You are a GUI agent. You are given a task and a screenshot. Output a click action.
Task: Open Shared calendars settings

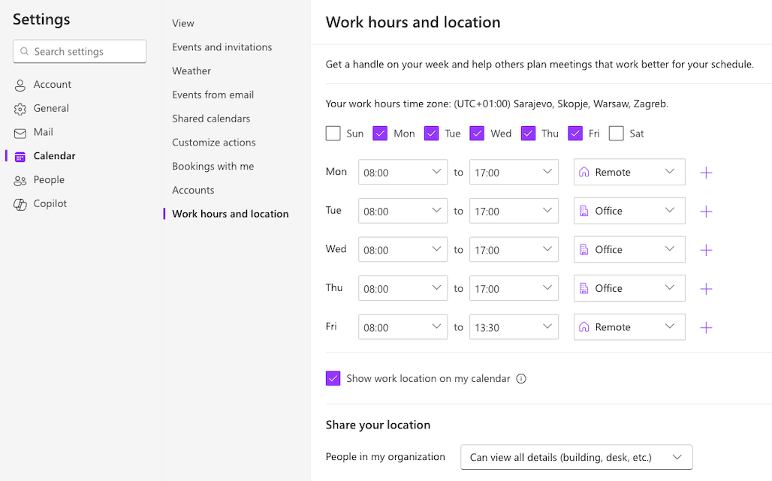coord(211,119)
